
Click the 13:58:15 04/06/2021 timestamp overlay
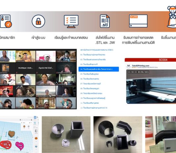tap(138, 72)
